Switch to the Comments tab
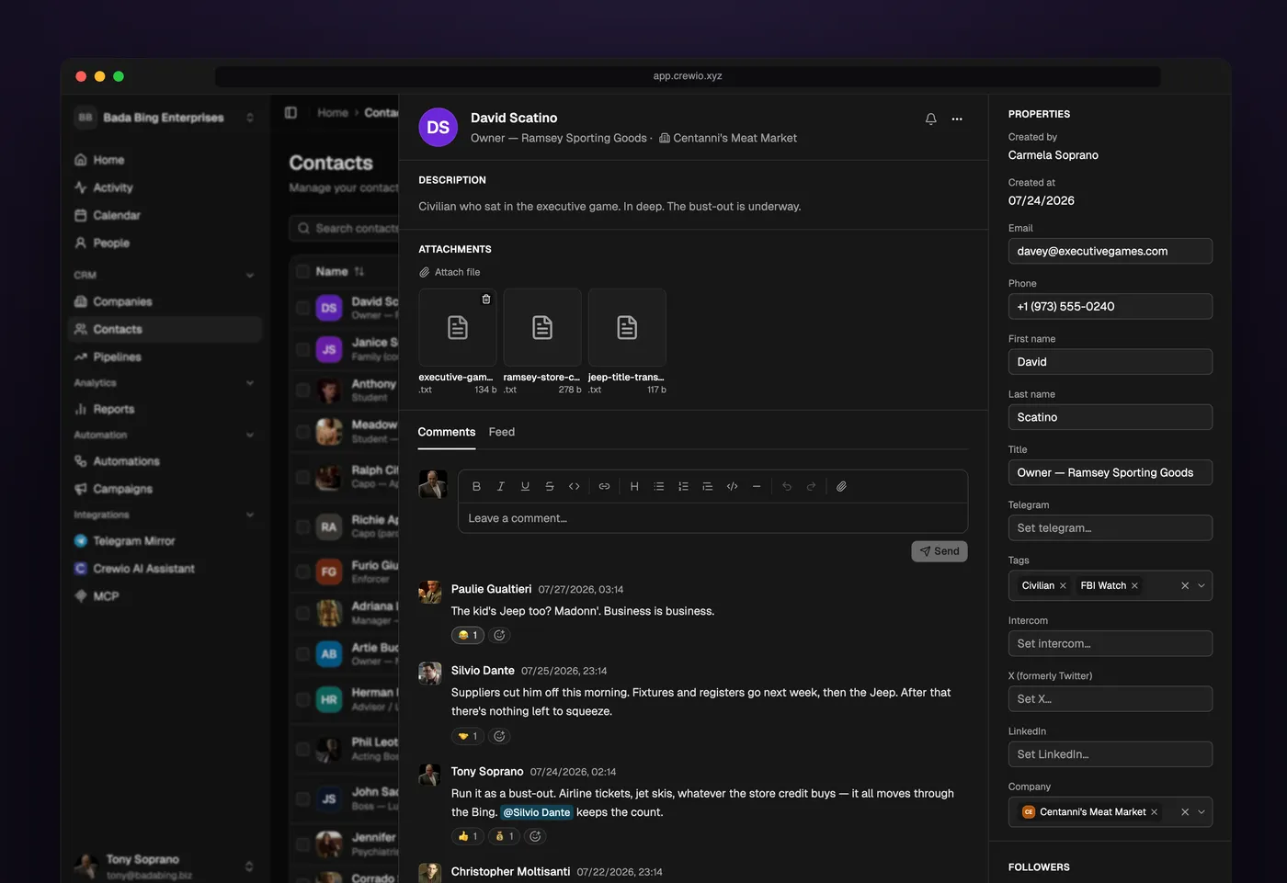1287x883 pixels. pos(447,432)
